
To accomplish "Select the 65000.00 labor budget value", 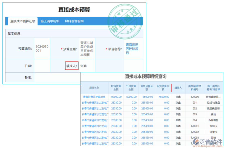I will click(x=147, y=97).
